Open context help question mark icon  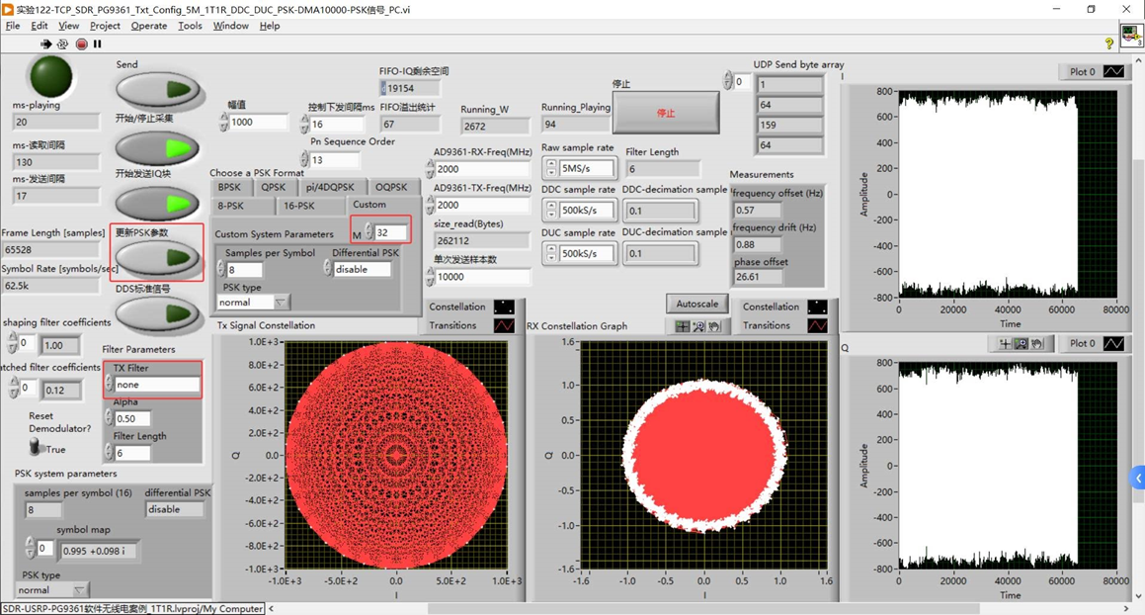[1109, 44]
